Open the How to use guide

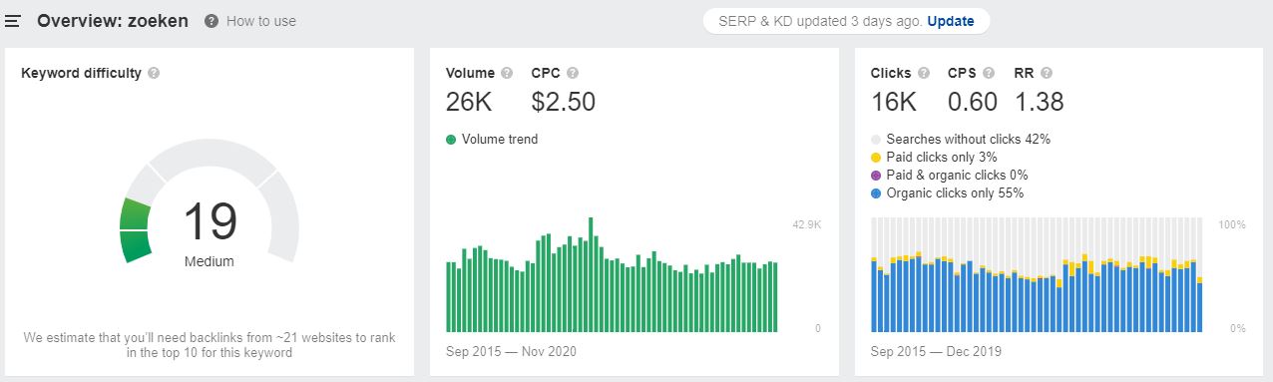click(260, 21)
